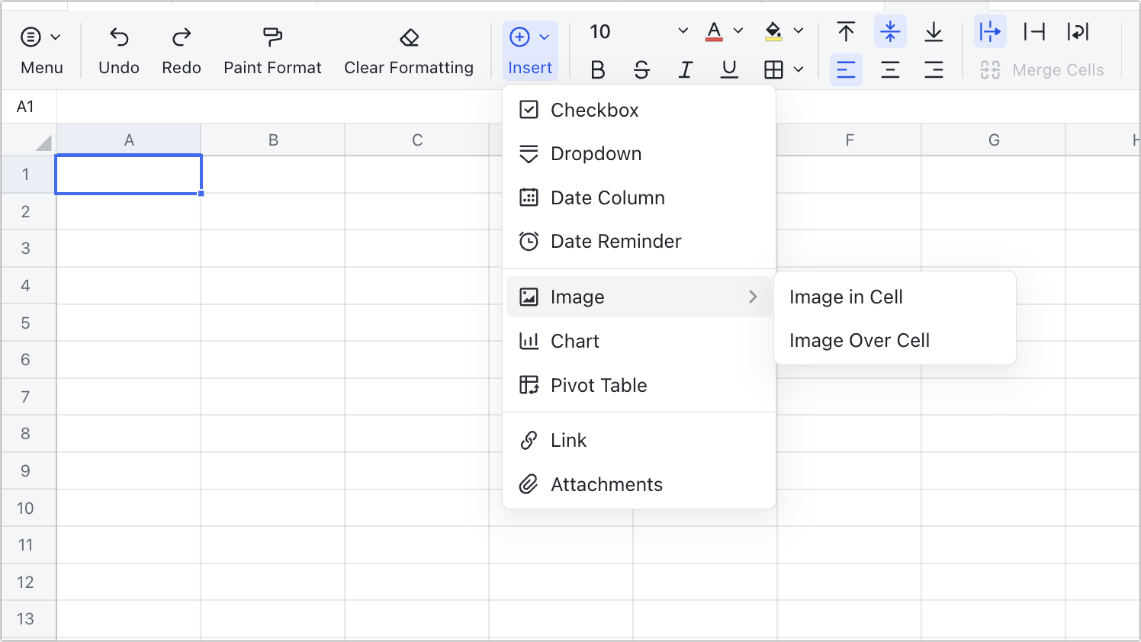Open the fill color dropdown arrow
This screenshot has height=642, width=1141.
(x=799, y=32)
